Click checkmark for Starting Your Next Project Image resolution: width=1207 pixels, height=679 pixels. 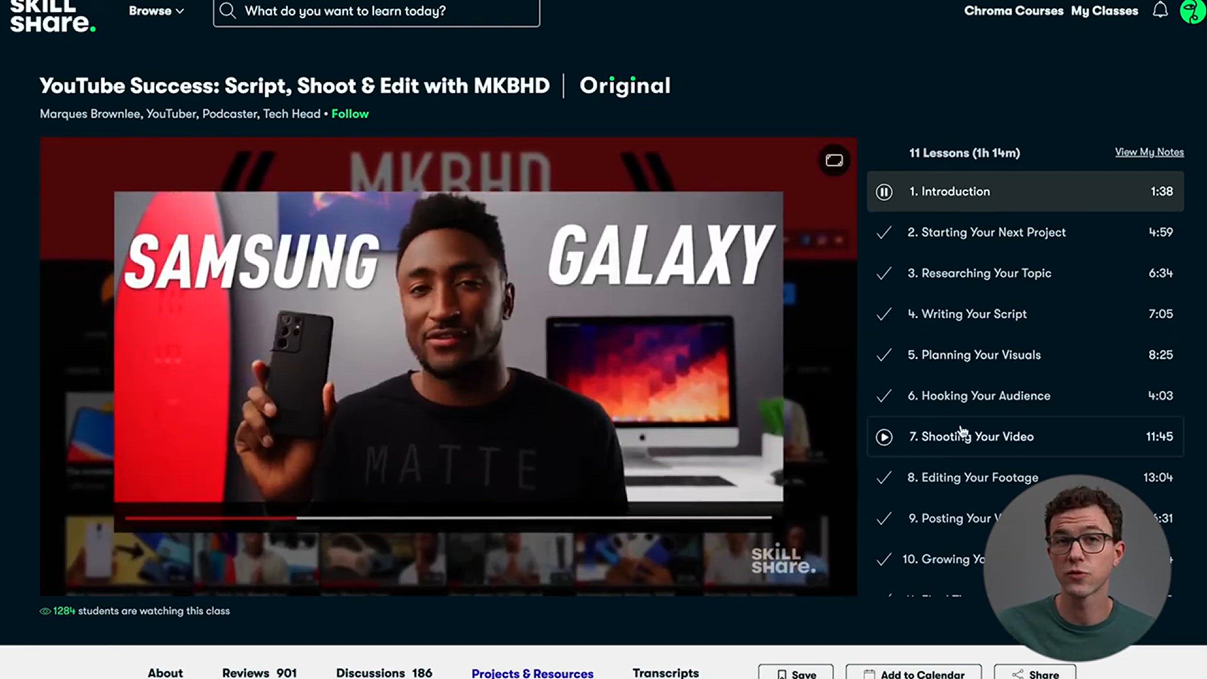(884, 233)
